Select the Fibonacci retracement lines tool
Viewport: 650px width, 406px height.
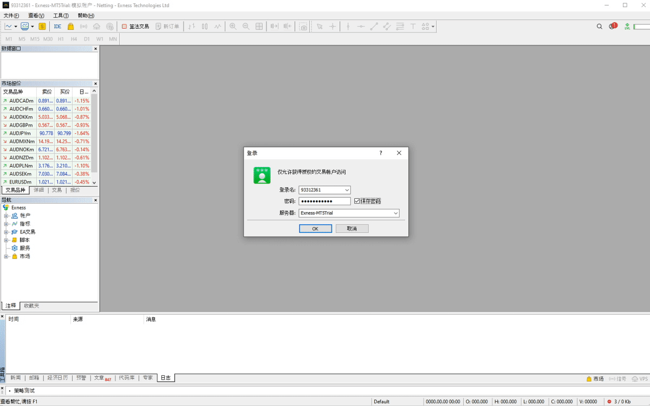[400, 26]
